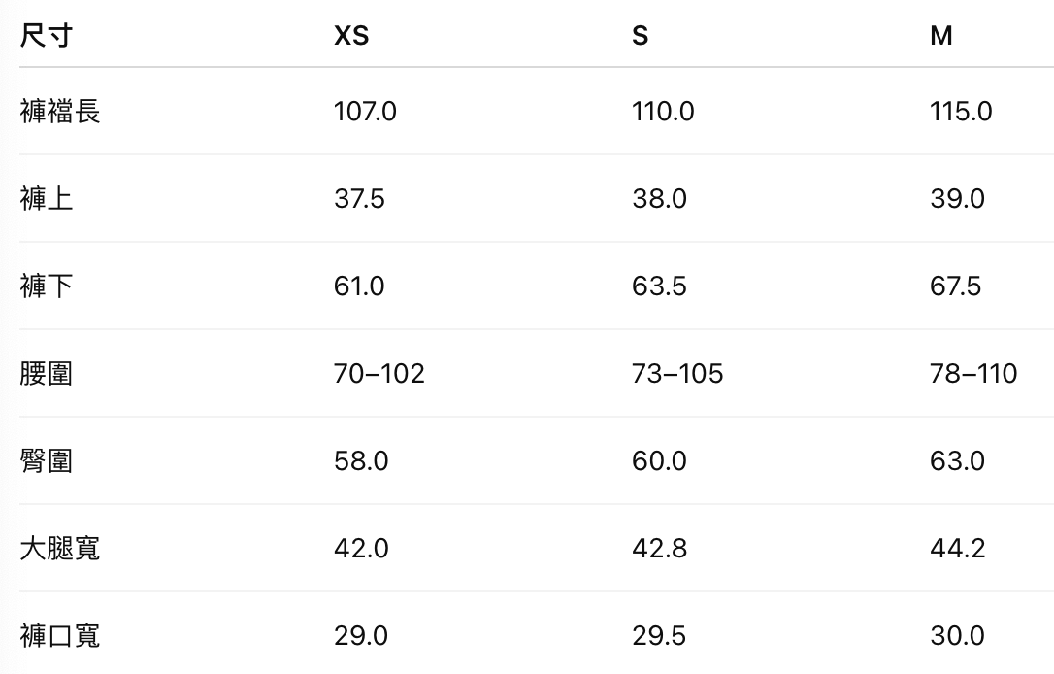Click the 63.5 value in 褲下 row
Screen dimensions: 1054x674
[x=659, y=286]
